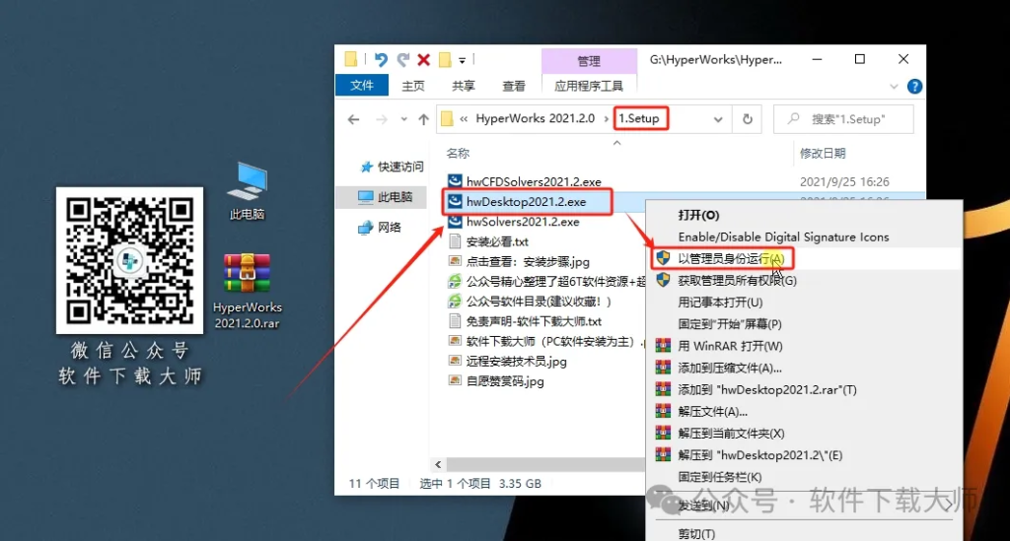
Task: Select the 管理 contextual tab header
Action: pos(589,61)
